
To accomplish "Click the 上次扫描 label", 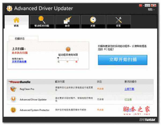I will pyautogui.click(x=19, y=49).
